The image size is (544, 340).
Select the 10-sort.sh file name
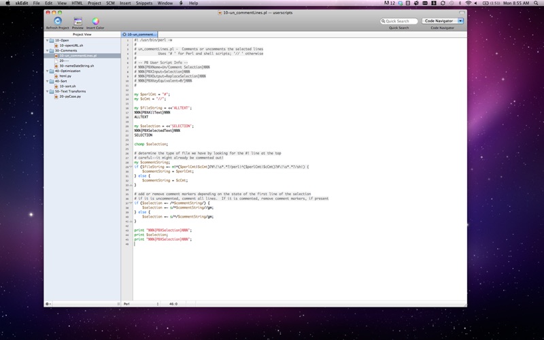click(67, 86)
